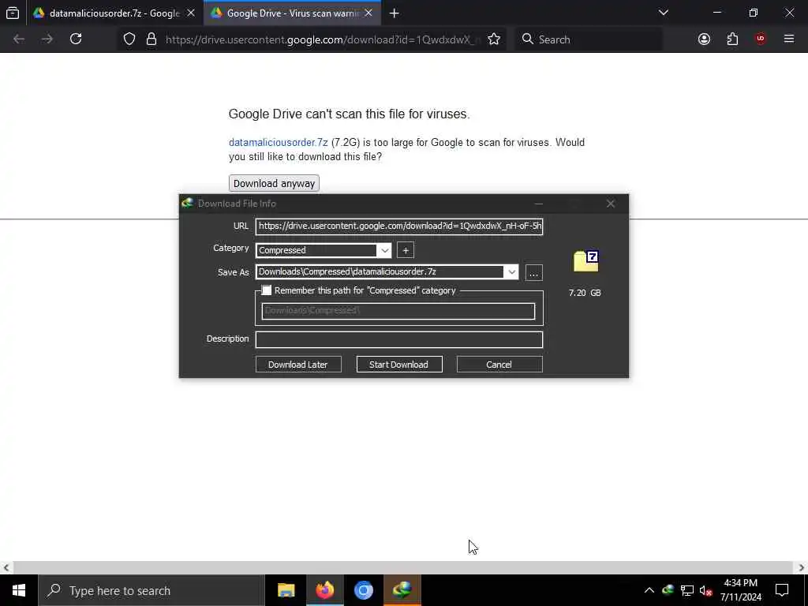Screen dimensions: 808x606
Task: Open the datamaliciousorder.7z link
Action: (279, 143)
